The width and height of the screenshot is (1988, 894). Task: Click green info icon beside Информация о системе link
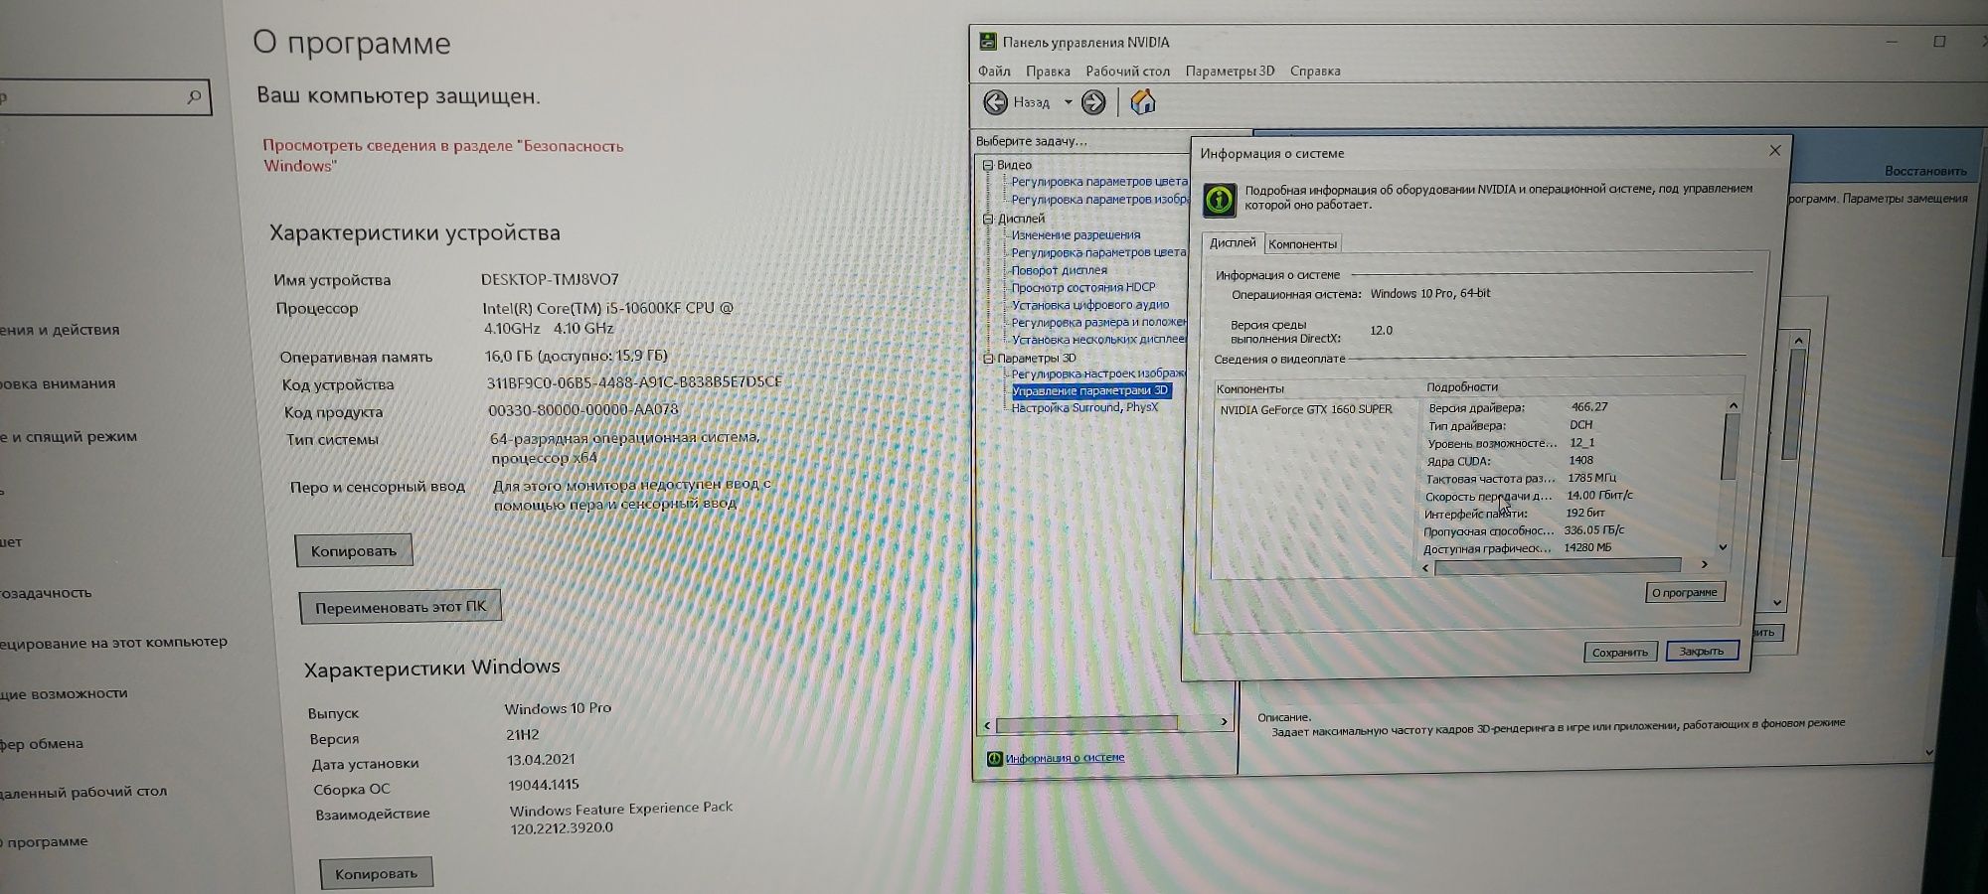click(x=994, y=759)
